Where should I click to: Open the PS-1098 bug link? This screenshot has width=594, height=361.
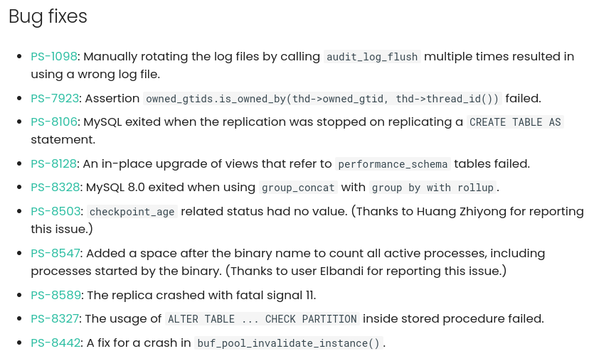tap(53, 56)
